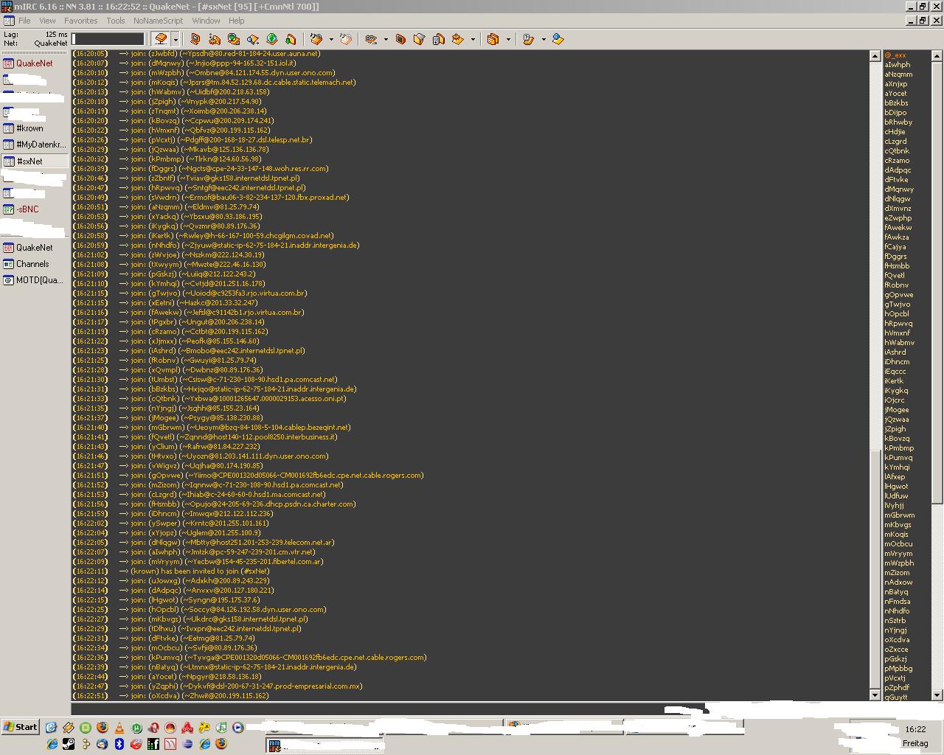Select user @_exx in the nick list
This screenshot has height=755, width=944.
[895, 55]
